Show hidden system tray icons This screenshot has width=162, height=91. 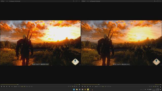tap(141, 89)
